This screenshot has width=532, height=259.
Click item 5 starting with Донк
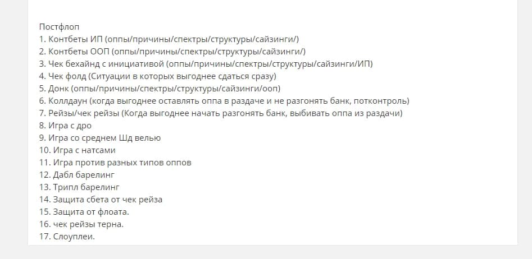click(x=160, y=89)
